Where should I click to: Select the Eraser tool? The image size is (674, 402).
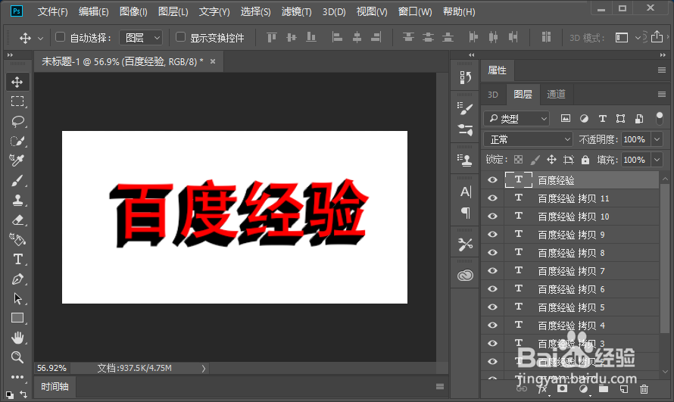(17, 220)
